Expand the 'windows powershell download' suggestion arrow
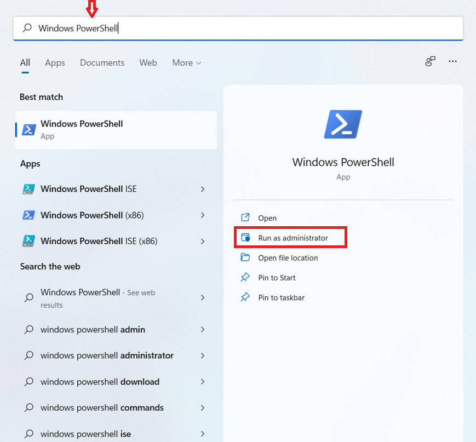 pyautogui.click(x=203, y=382)
